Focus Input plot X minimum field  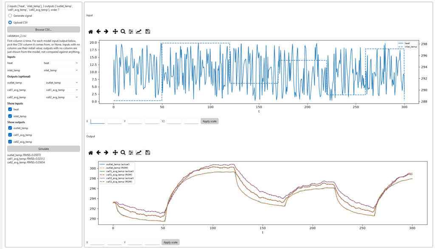pyautogui.click(x=97, y=121)
